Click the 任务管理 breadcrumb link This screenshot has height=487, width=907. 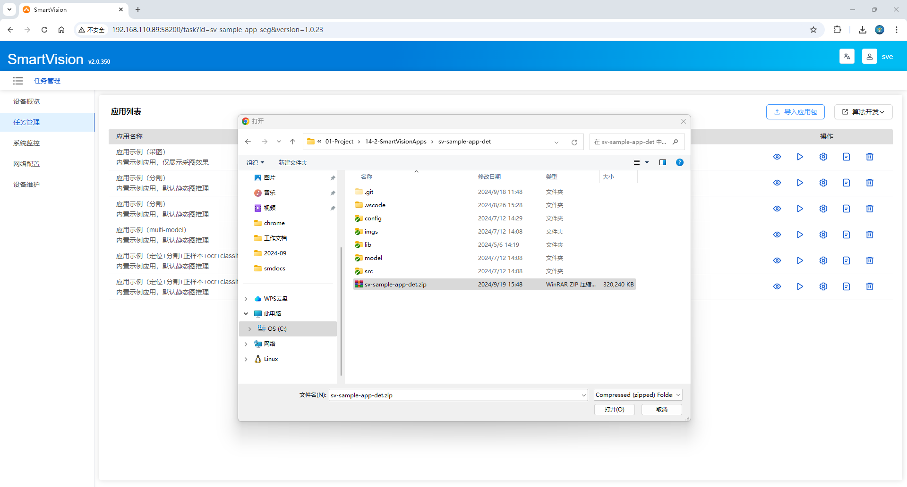[x=47, y=81]
